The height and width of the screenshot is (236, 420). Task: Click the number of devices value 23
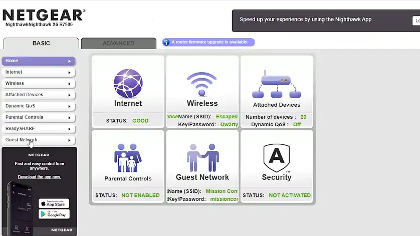[x=303, y=117]
